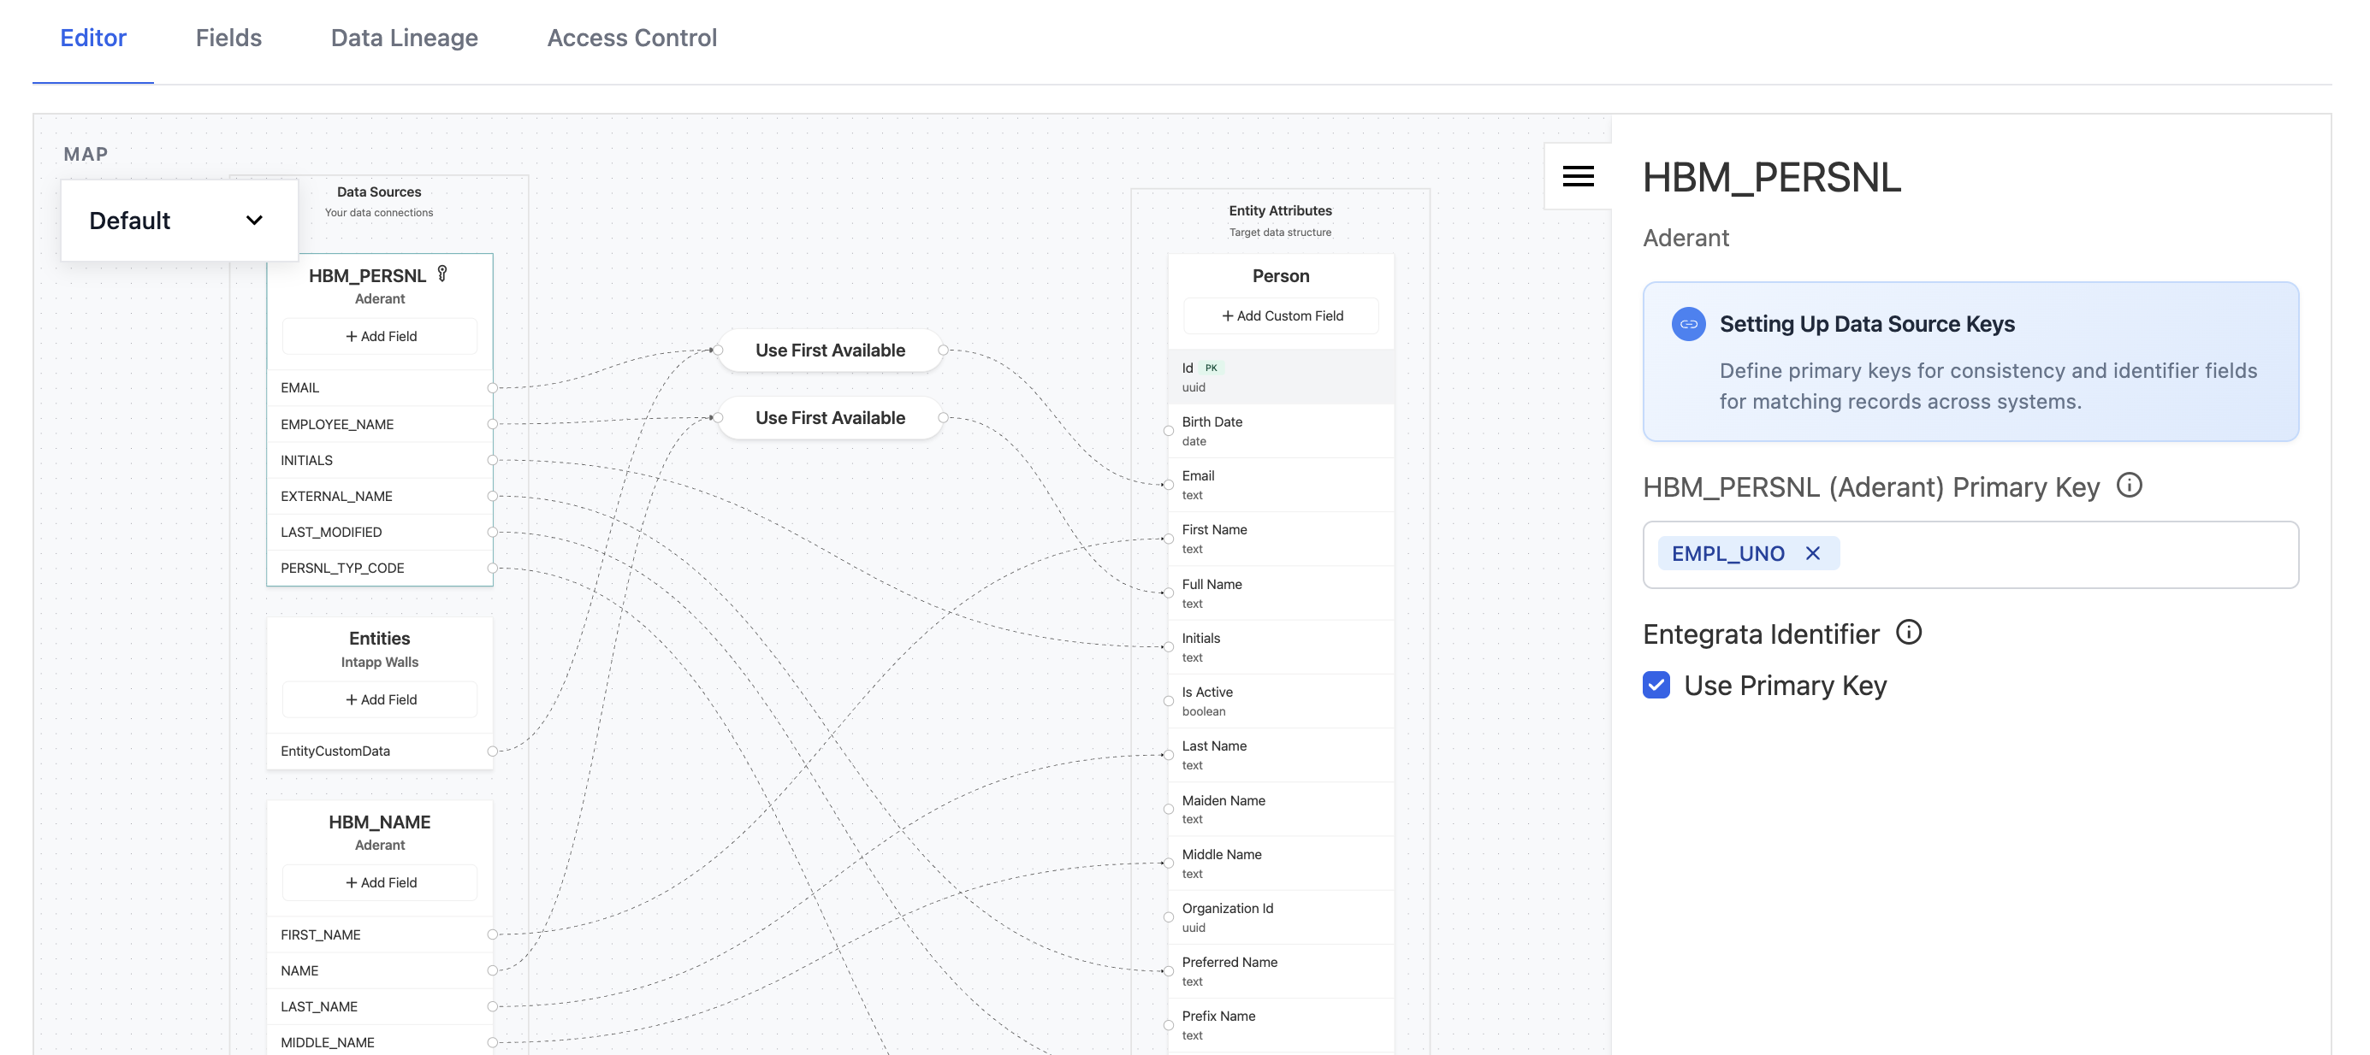Open the Default map dropdown
Image resolution: width=2370 pixels, height=1055 pixels.
[179, 221]
